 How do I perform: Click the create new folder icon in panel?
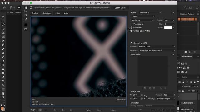pyautogui.click(x=186, y=52)
